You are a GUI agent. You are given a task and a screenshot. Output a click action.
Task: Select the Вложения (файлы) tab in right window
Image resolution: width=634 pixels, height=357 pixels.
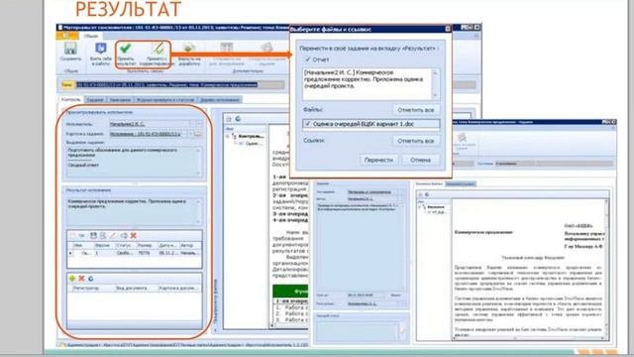[429, 184]
